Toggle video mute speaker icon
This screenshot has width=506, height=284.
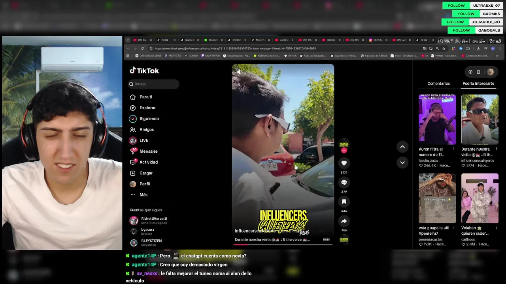click(x=239, y=71)
